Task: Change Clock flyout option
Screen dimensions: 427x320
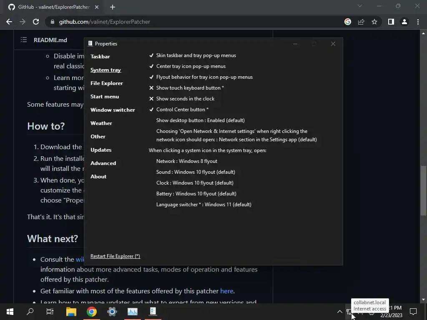Action: 195,183
